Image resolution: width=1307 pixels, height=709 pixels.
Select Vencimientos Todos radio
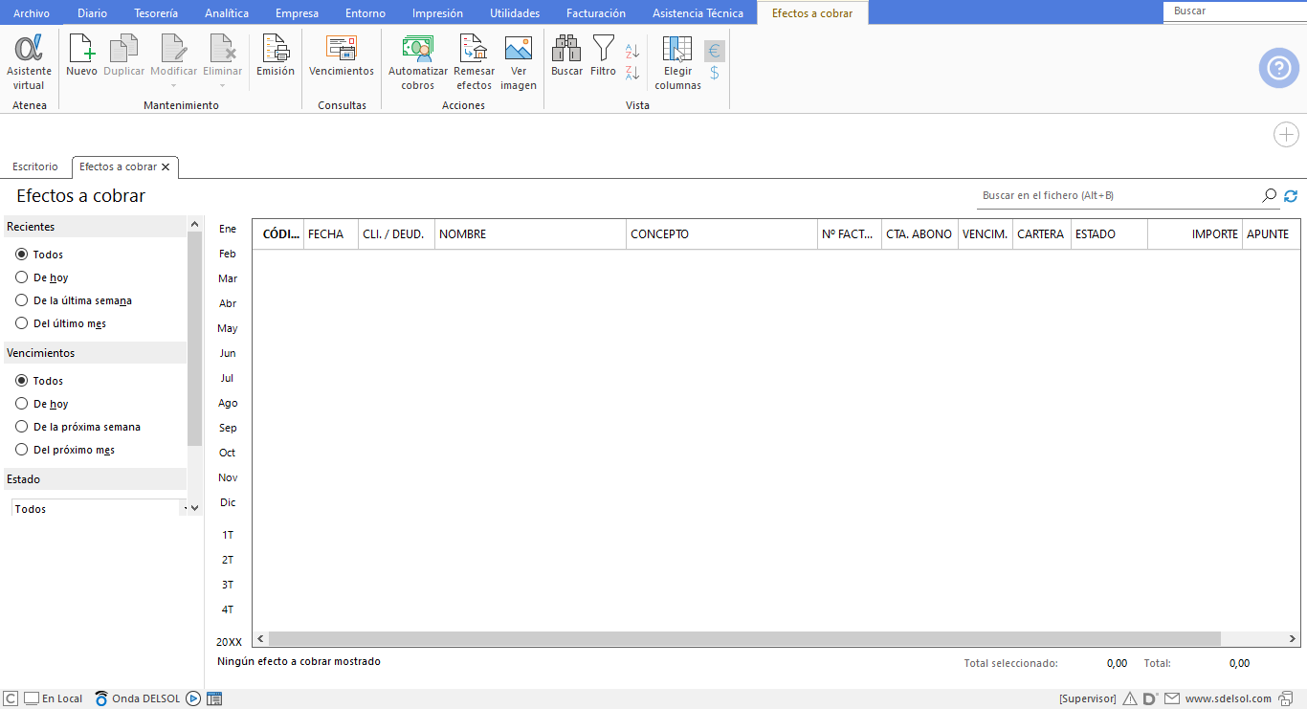click(x=21, y=381)
